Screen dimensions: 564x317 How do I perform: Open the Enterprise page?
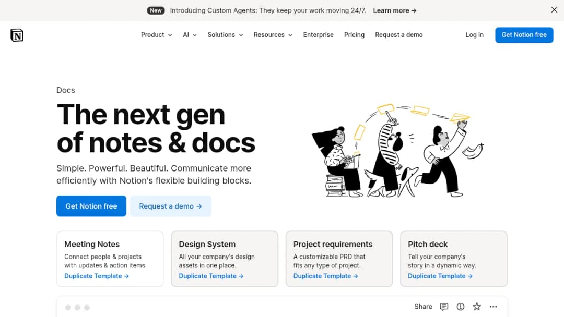[319, 35]
